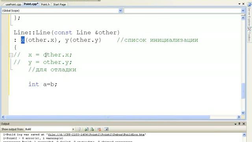Click 'Line::Line(const Line &other)' line

pyautogui.click(x=67, y=32)
